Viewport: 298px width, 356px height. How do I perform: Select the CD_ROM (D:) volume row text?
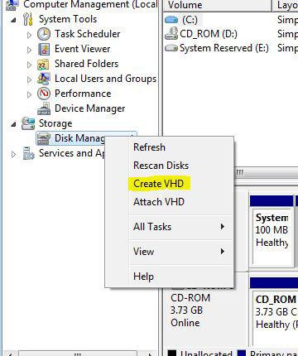point(209,34)
